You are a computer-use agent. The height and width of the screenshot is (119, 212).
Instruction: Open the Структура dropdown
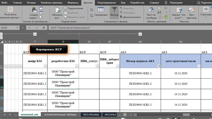point(206,16)
